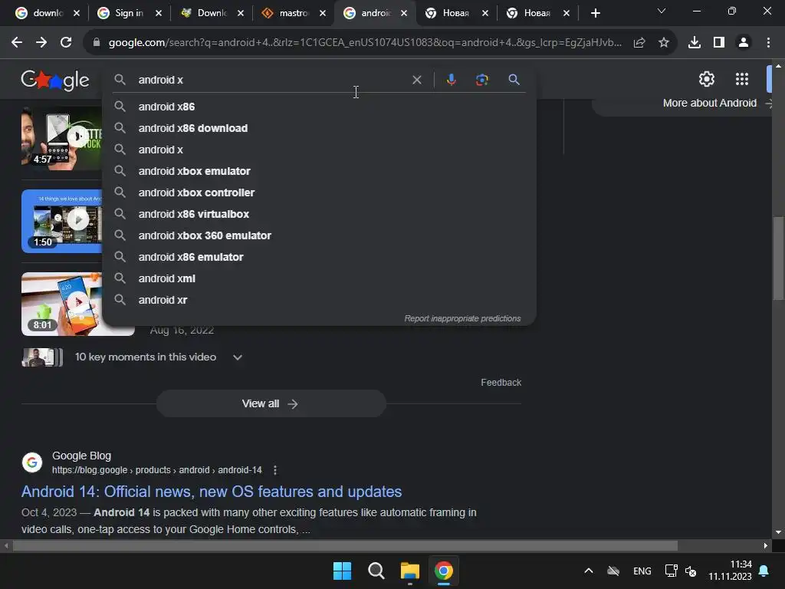This screenshot has width=785, height=589.
Task: Click the 'View all' videos button
Action: tap(271, 403)
